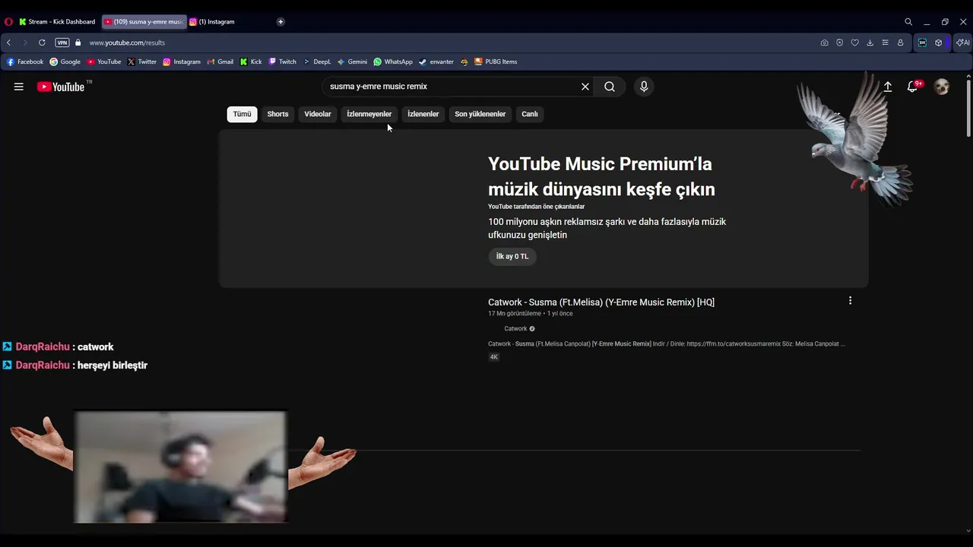Open Opera easy setup sliders icon
The height and width of the screenshot is (547, 973).
point(885,43)
